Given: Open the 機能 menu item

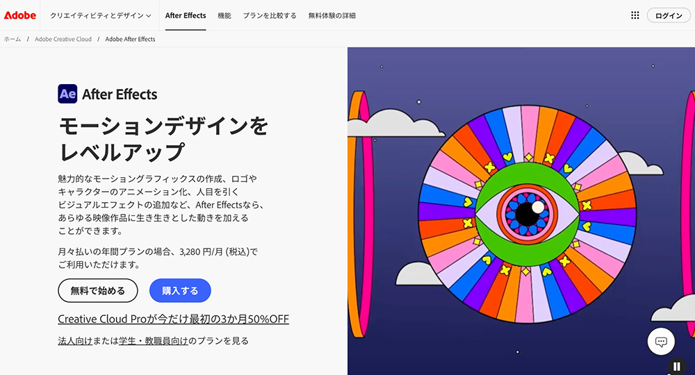Looking at the screenshot, I should [224, 15].
